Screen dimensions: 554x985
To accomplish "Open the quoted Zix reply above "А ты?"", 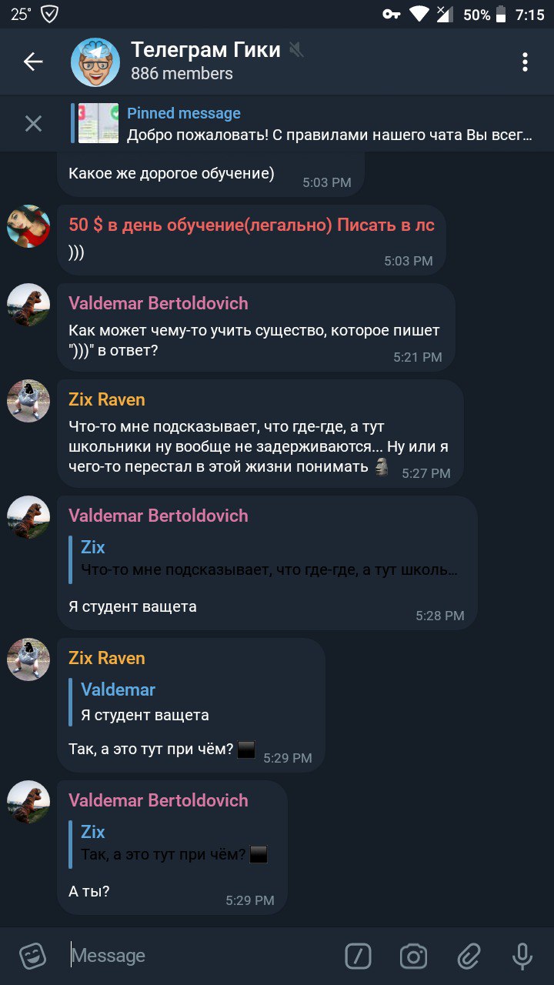I will [x=172, y=843].
